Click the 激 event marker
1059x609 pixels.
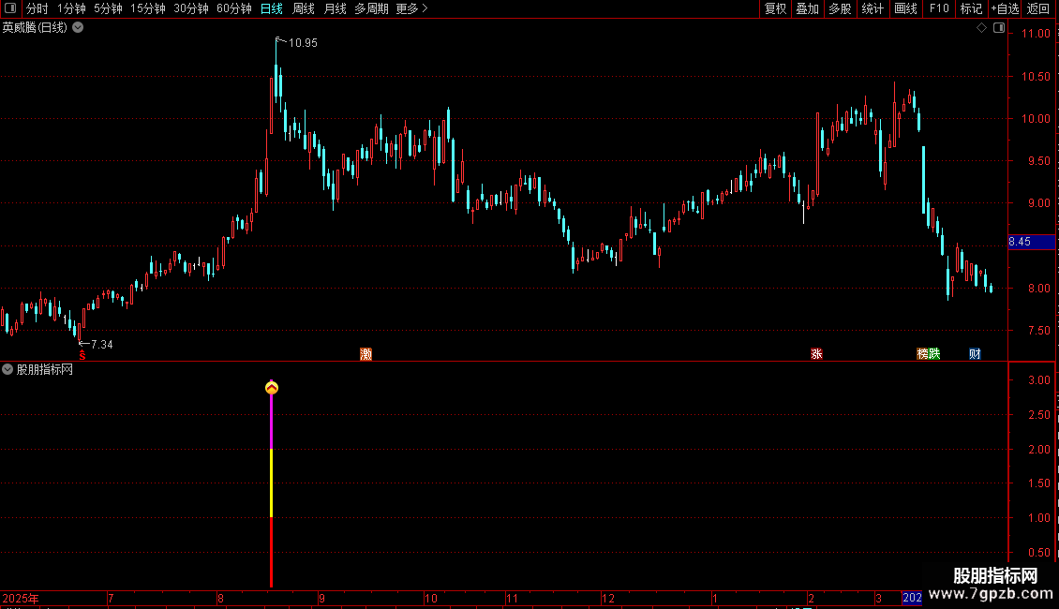pyautogui.click(x=366, y=354)
